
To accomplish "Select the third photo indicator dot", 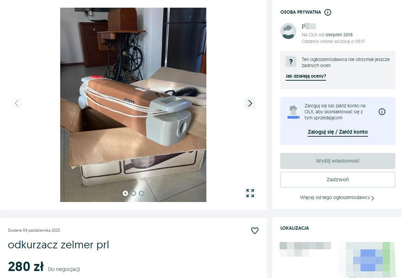I will point(141,193).
